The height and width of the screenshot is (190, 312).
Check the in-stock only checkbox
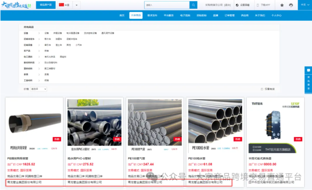tap(262, 89)
